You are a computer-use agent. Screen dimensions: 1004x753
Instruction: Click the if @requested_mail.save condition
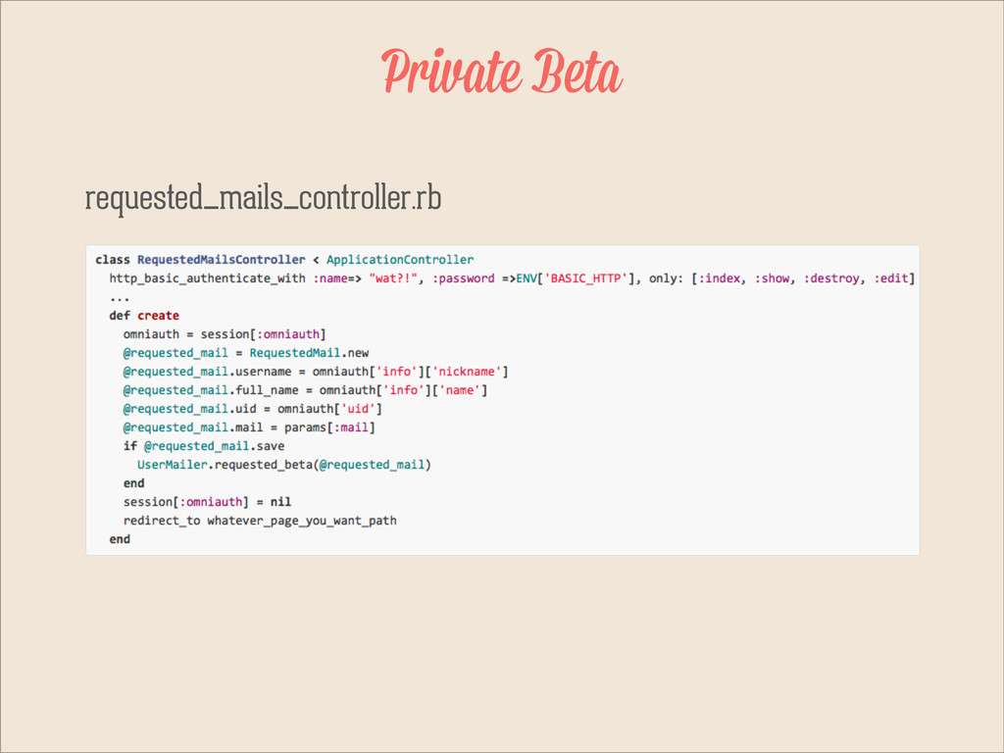pos(204,446)
